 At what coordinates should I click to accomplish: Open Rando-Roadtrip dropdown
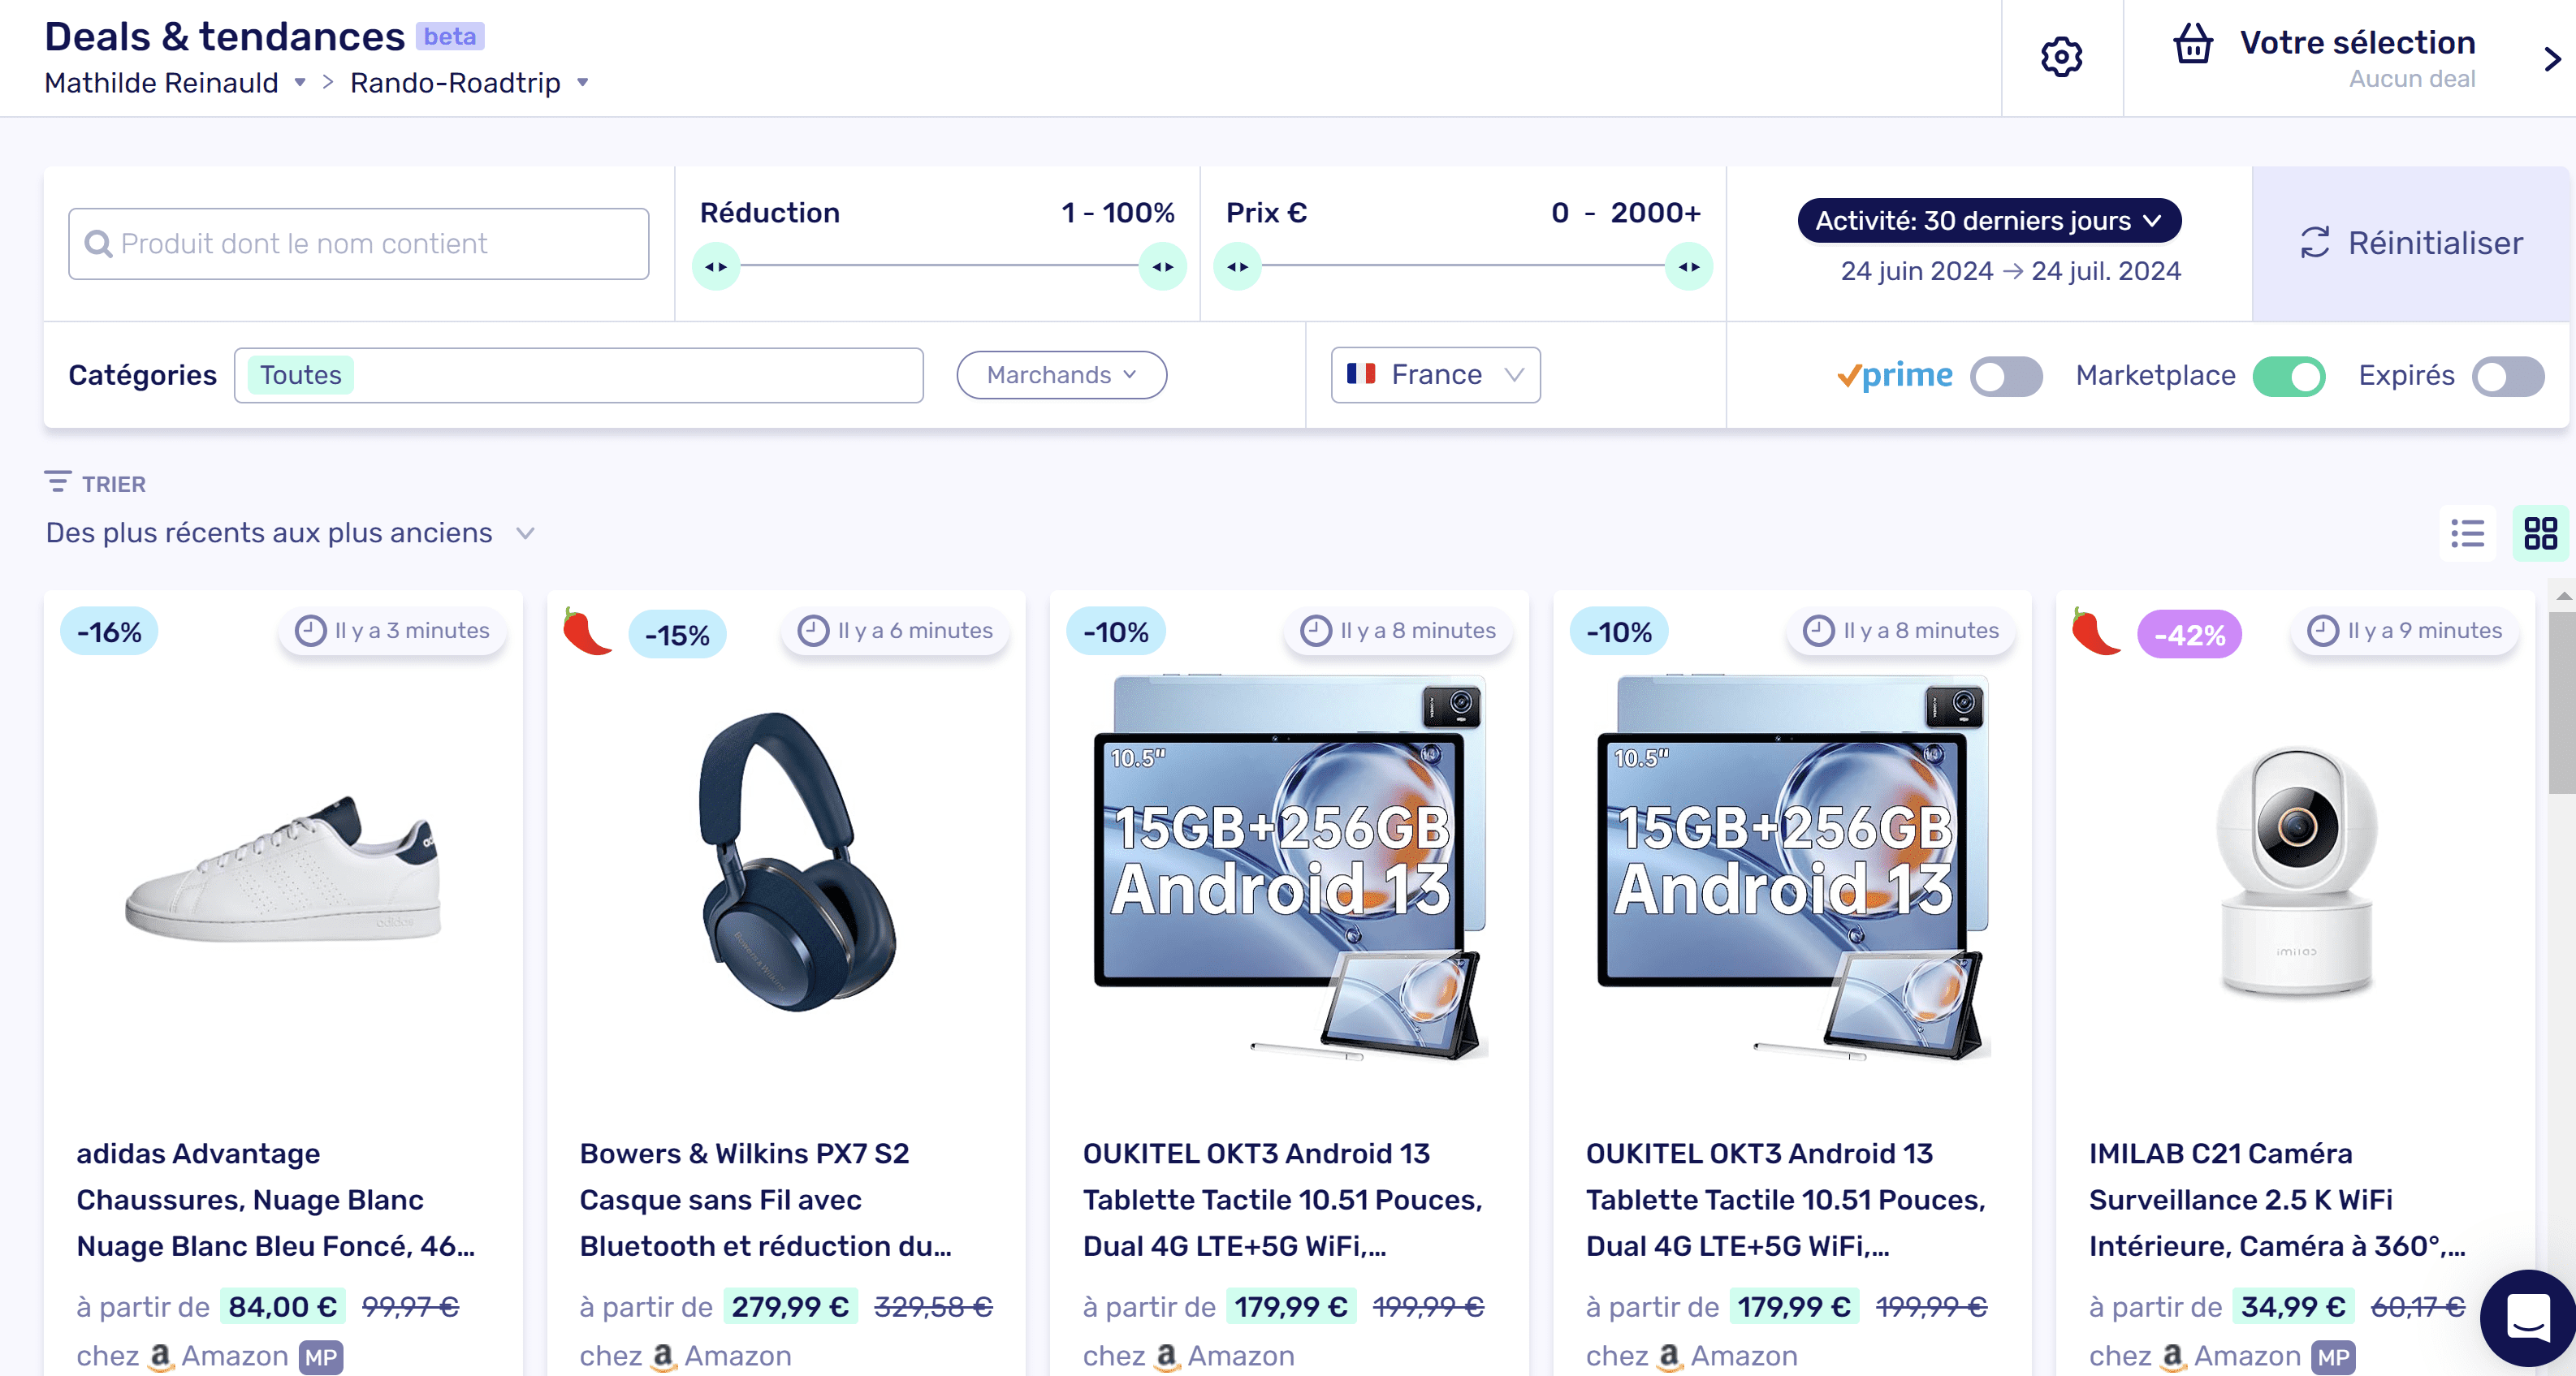[469, 83]
